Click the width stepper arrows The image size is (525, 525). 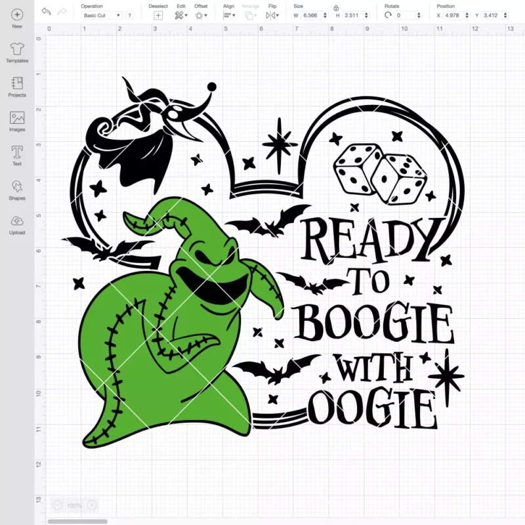325,15
